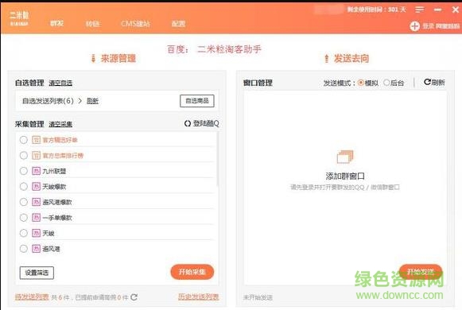
Task: Click the 官 icon of 官方精选好单
Action: tap(36, 140)
